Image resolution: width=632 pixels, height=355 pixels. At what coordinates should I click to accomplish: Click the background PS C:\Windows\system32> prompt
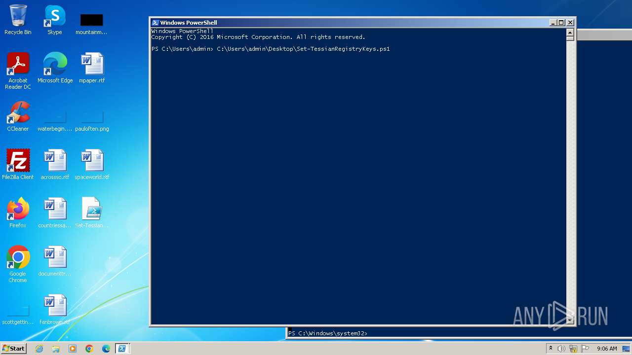pos(328,334)
